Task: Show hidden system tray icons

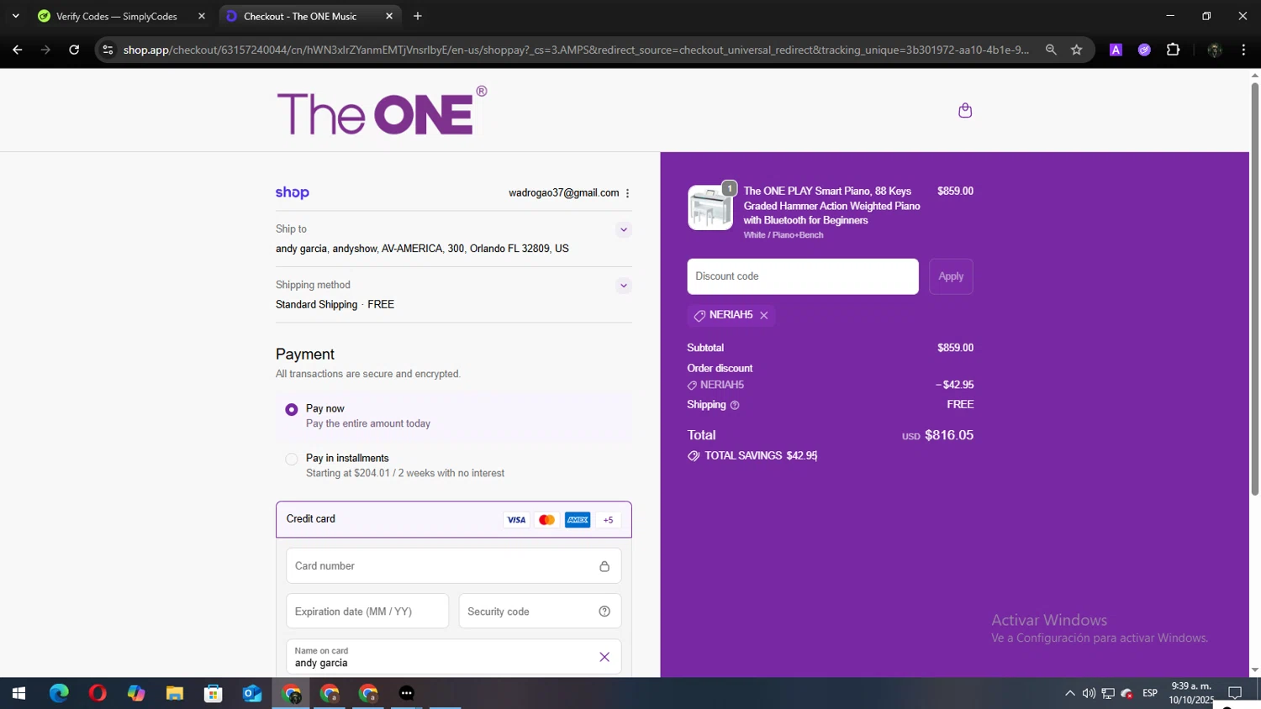Action: [x=1069, y=693]
